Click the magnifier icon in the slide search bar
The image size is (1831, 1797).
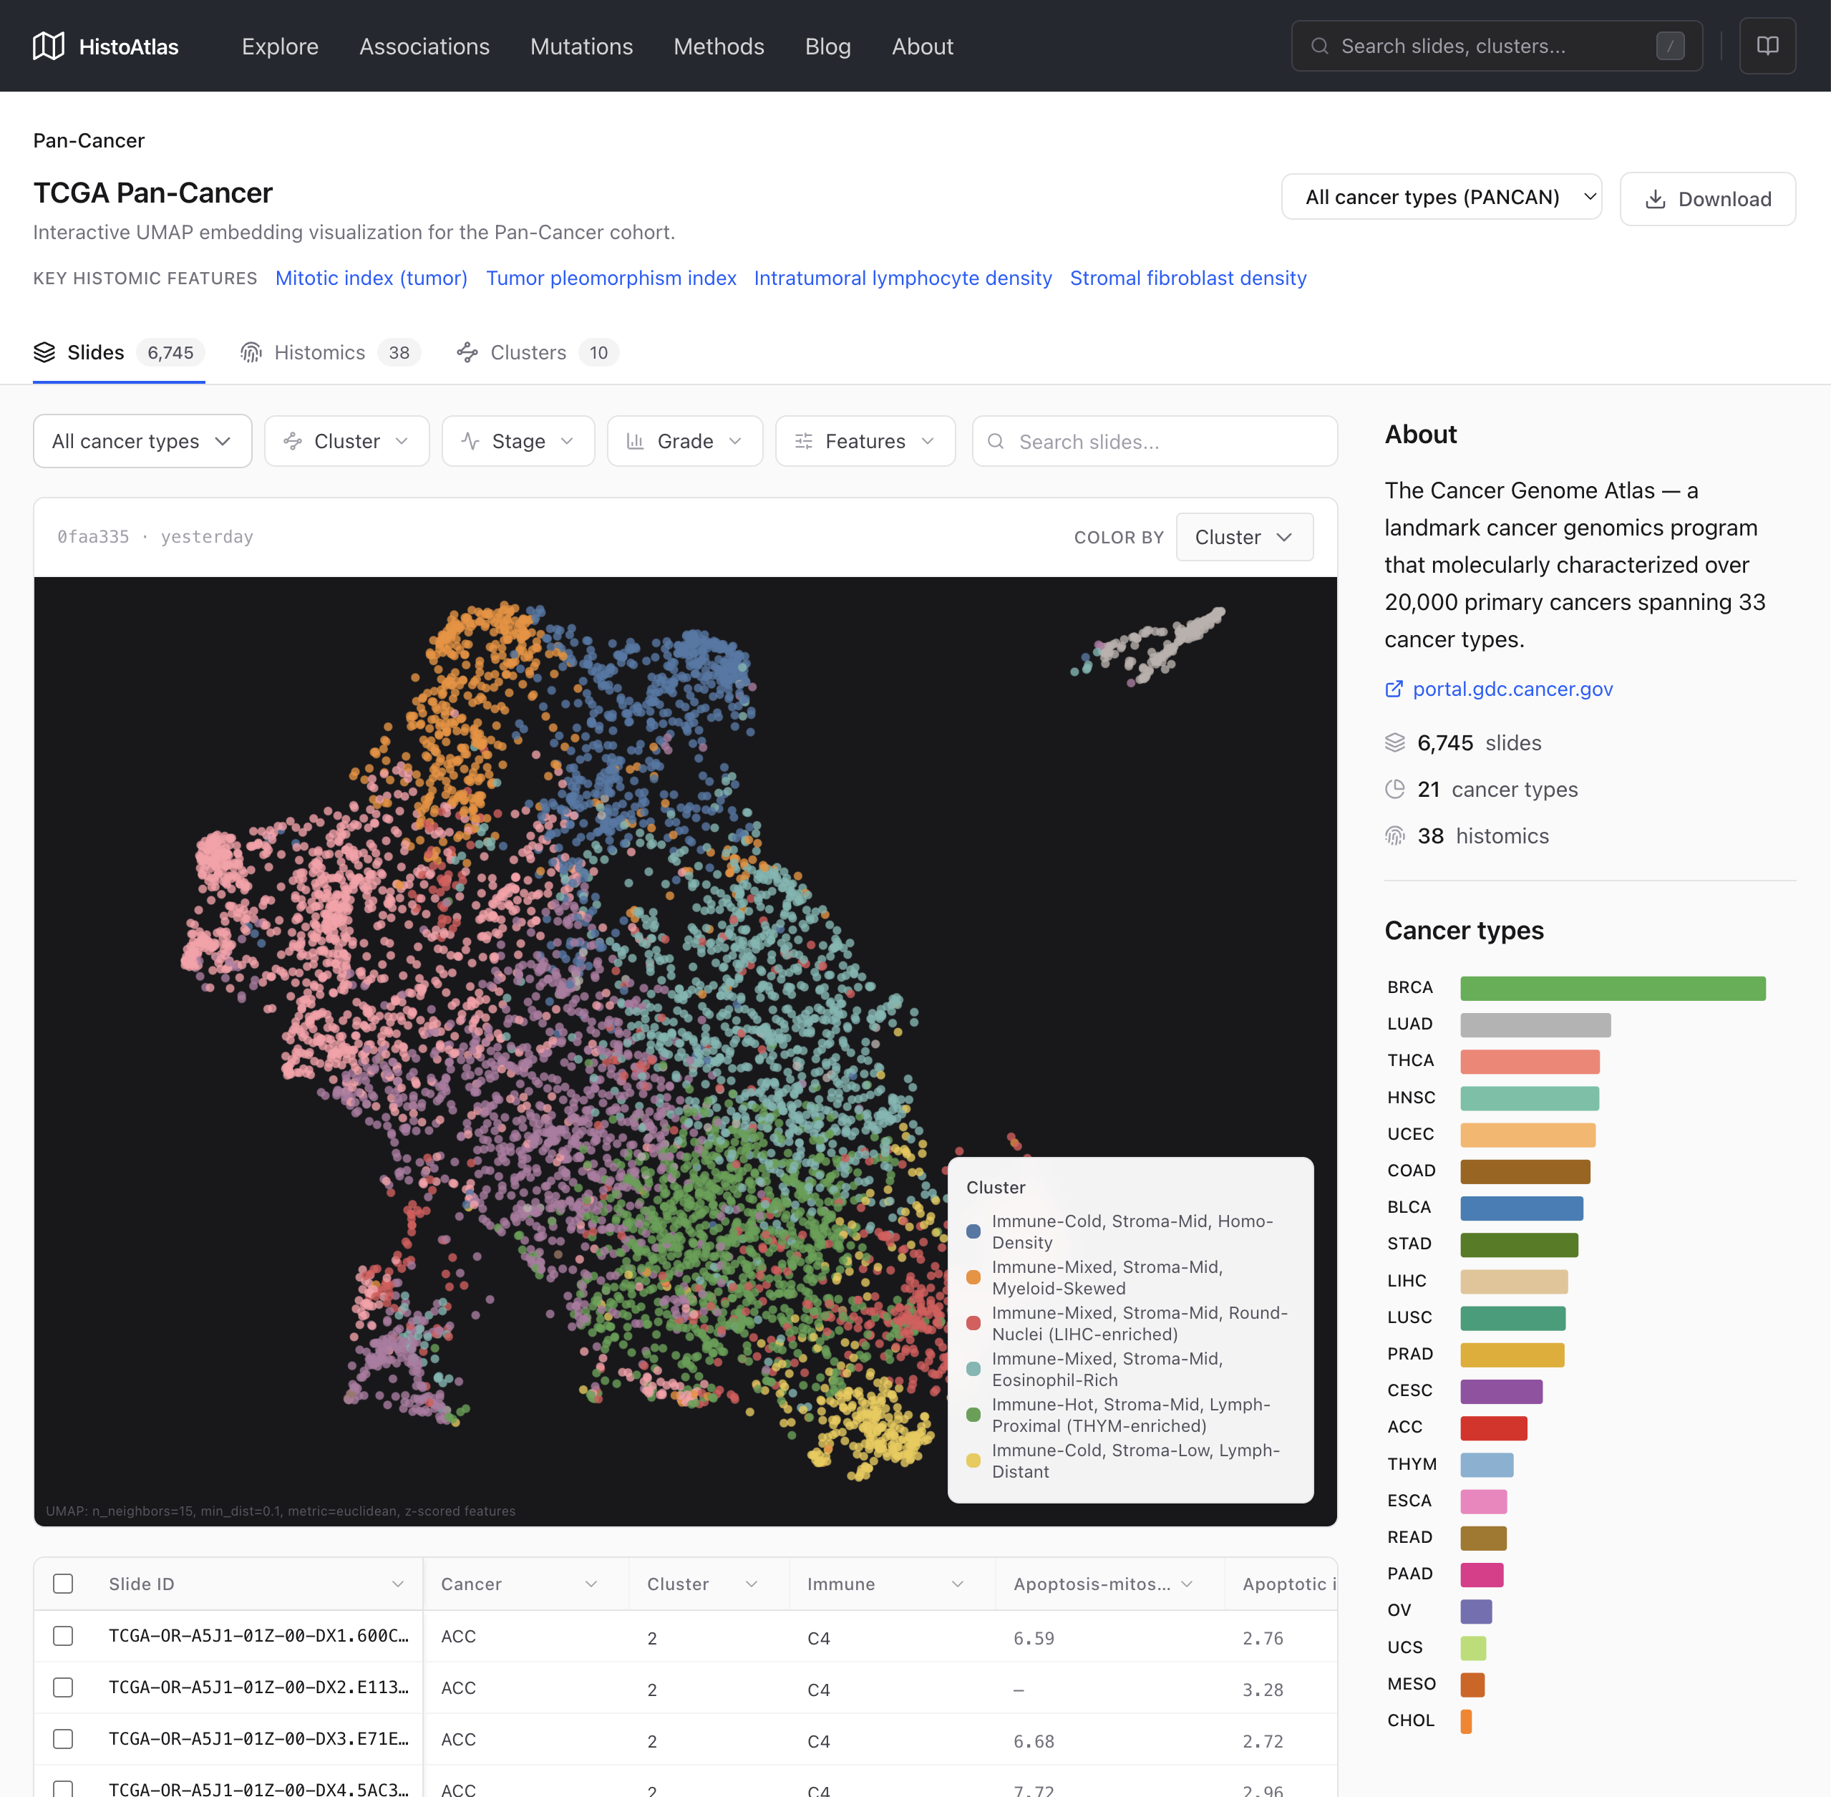point(996,441)
